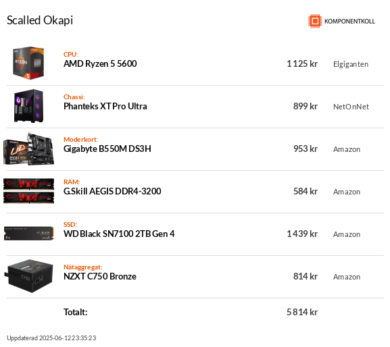Click the Komponentkoll orange chip logo icon

pyautogui.click(x=315, y=21)
